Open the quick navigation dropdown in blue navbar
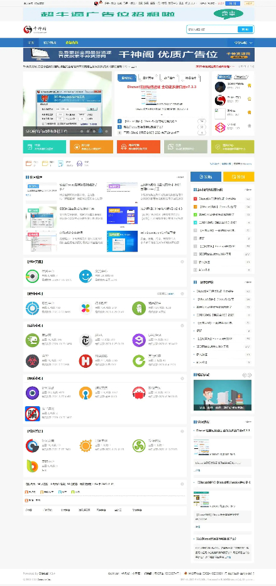Image resolution: width=276 pixels, height=586 pixels. click(x=243, y=43)
